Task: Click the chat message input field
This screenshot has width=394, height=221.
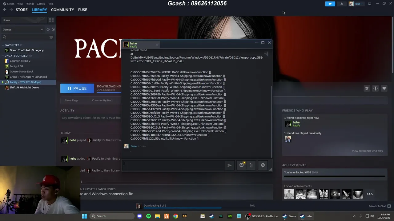Action: point(174,165)
